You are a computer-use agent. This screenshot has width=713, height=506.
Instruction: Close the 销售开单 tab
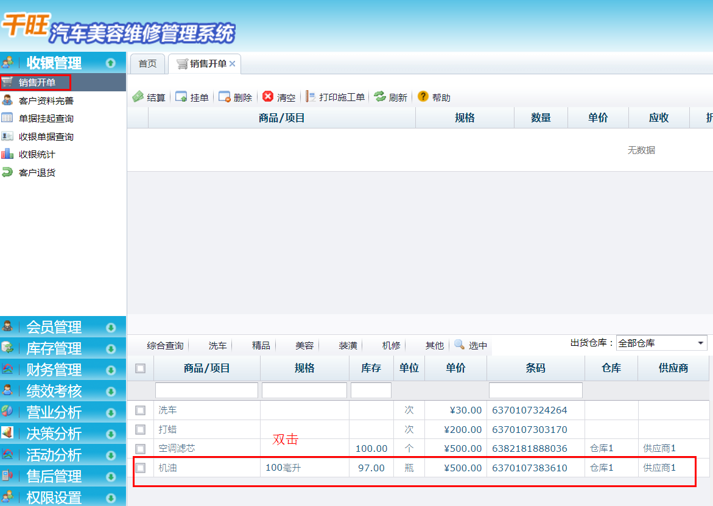(x=233, y=64)
